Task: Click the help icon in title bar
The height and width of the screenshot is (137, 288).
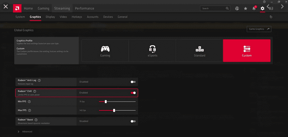Action: tap(264, 2)
